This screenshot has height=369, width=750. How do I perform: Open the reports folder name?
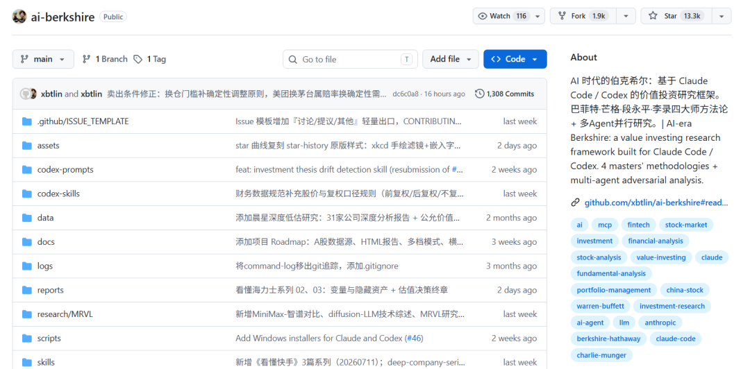[x=50, y=290]
